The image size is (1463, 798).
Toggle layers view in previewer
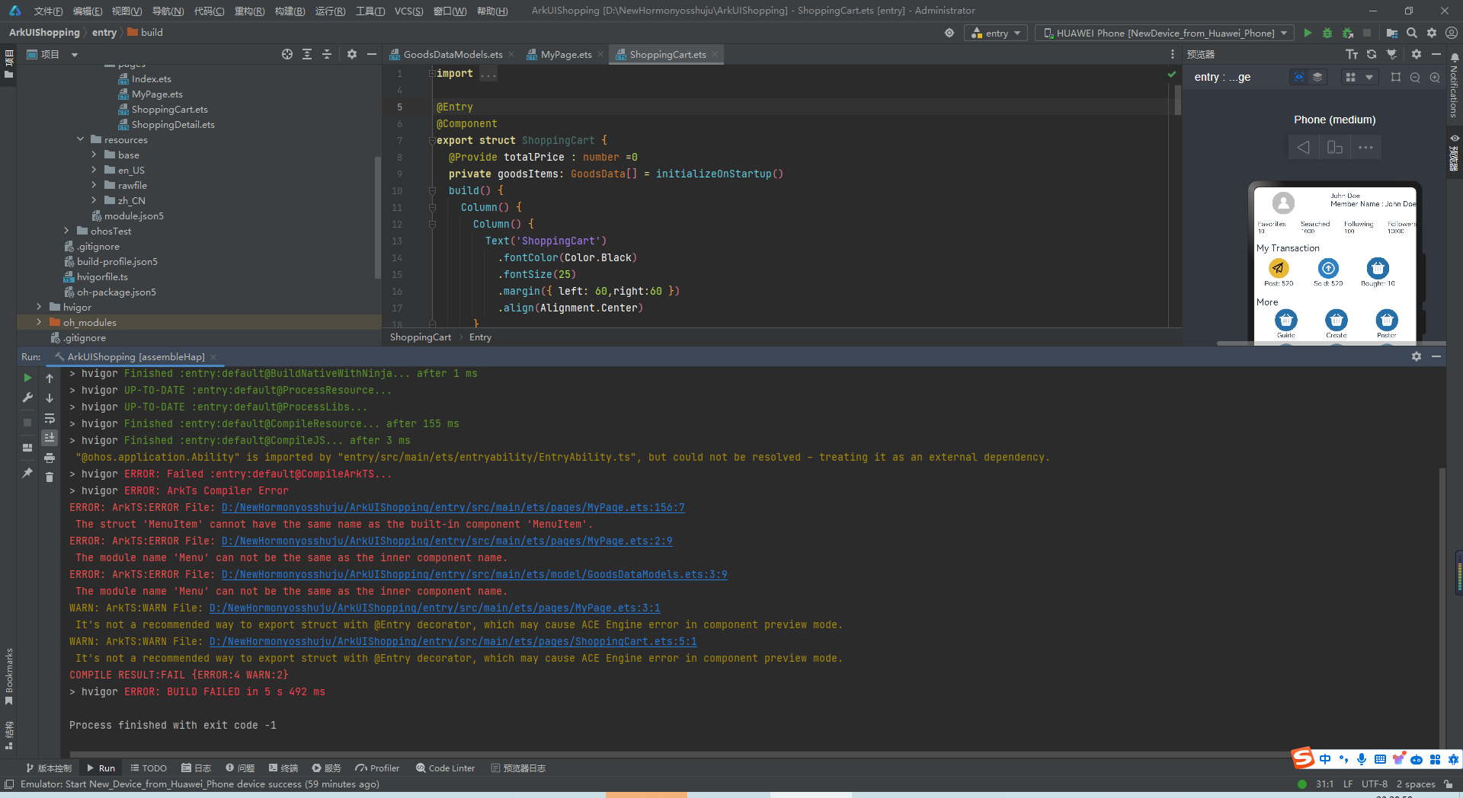click(x=1317, y=77)
